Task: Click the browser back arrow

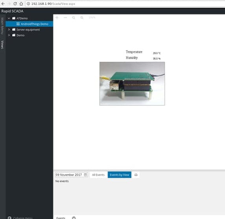Action: [3, 4]
